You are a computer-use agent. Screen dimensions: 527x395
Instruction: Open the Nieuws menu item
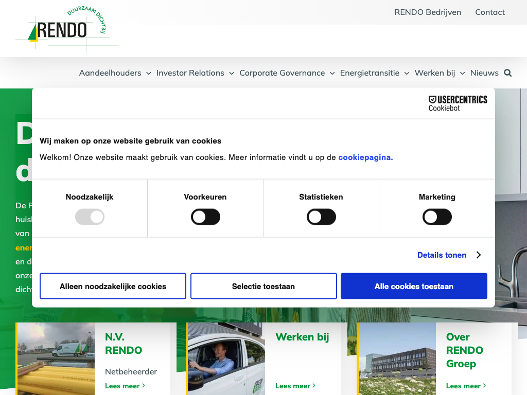click(x=484, y=73)
